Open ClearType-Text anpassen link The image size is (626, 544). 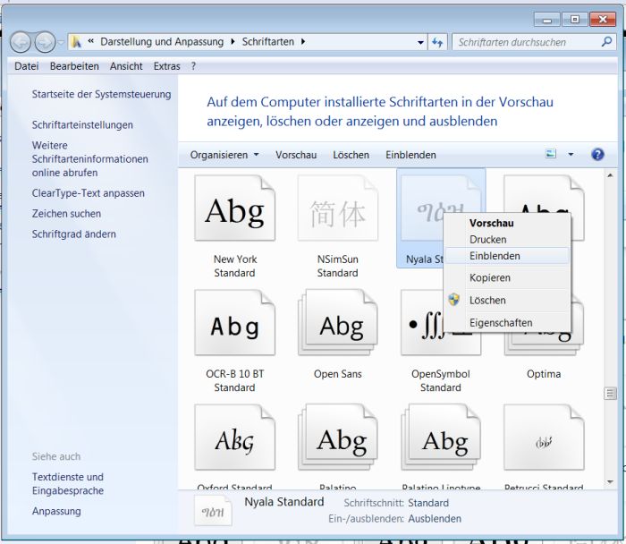coord(89,193)
